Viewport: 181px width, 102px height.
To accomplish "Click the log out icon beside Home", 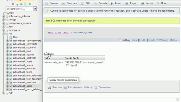I will click(17, 4).
